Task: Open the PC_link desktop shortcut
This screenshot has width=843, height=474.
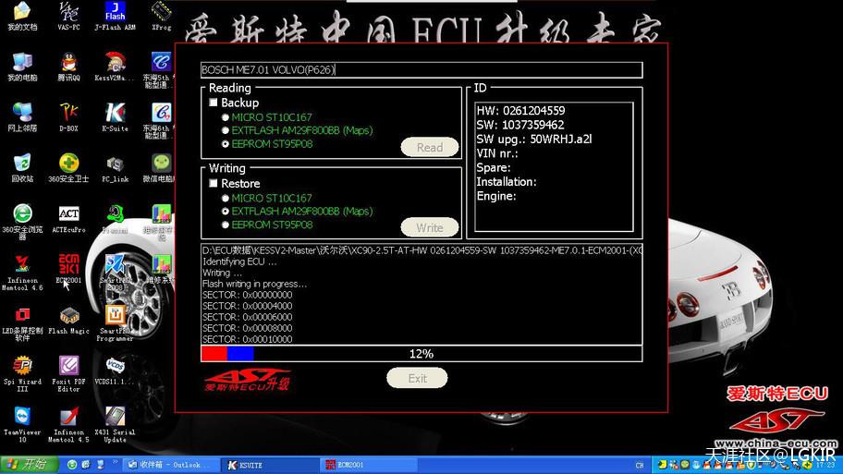Action: (115, 167)
